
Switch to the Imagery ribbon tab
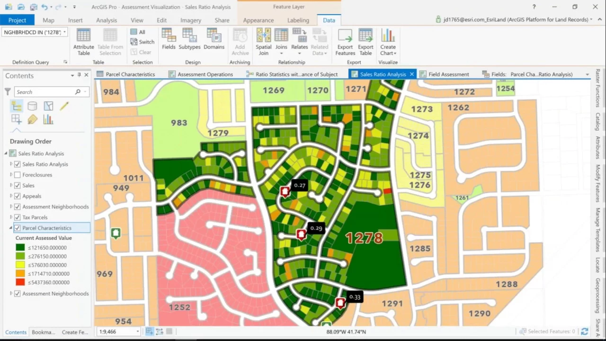pyautogui.click(x=191, y=20)
